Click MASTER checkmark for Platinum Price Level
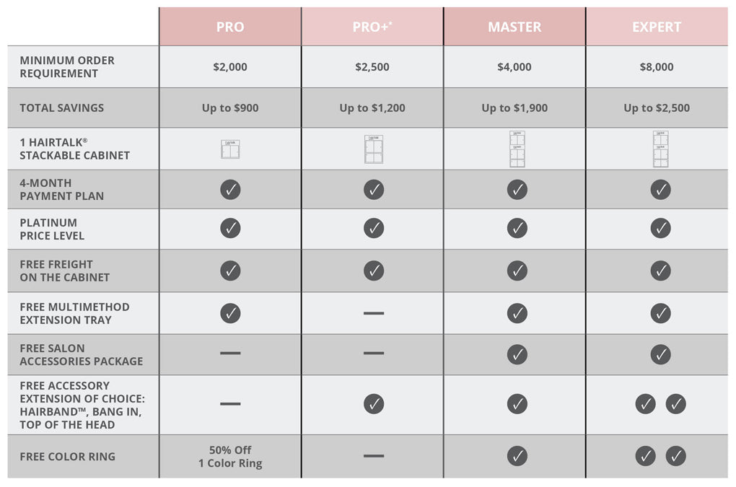Image resolution: width=736 pixels, height=487 pixels. (517, 229)
